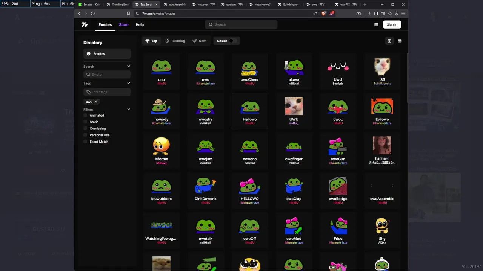
Task: Close the Top Emotes browser tab
Action: click(x=156, y=5)
